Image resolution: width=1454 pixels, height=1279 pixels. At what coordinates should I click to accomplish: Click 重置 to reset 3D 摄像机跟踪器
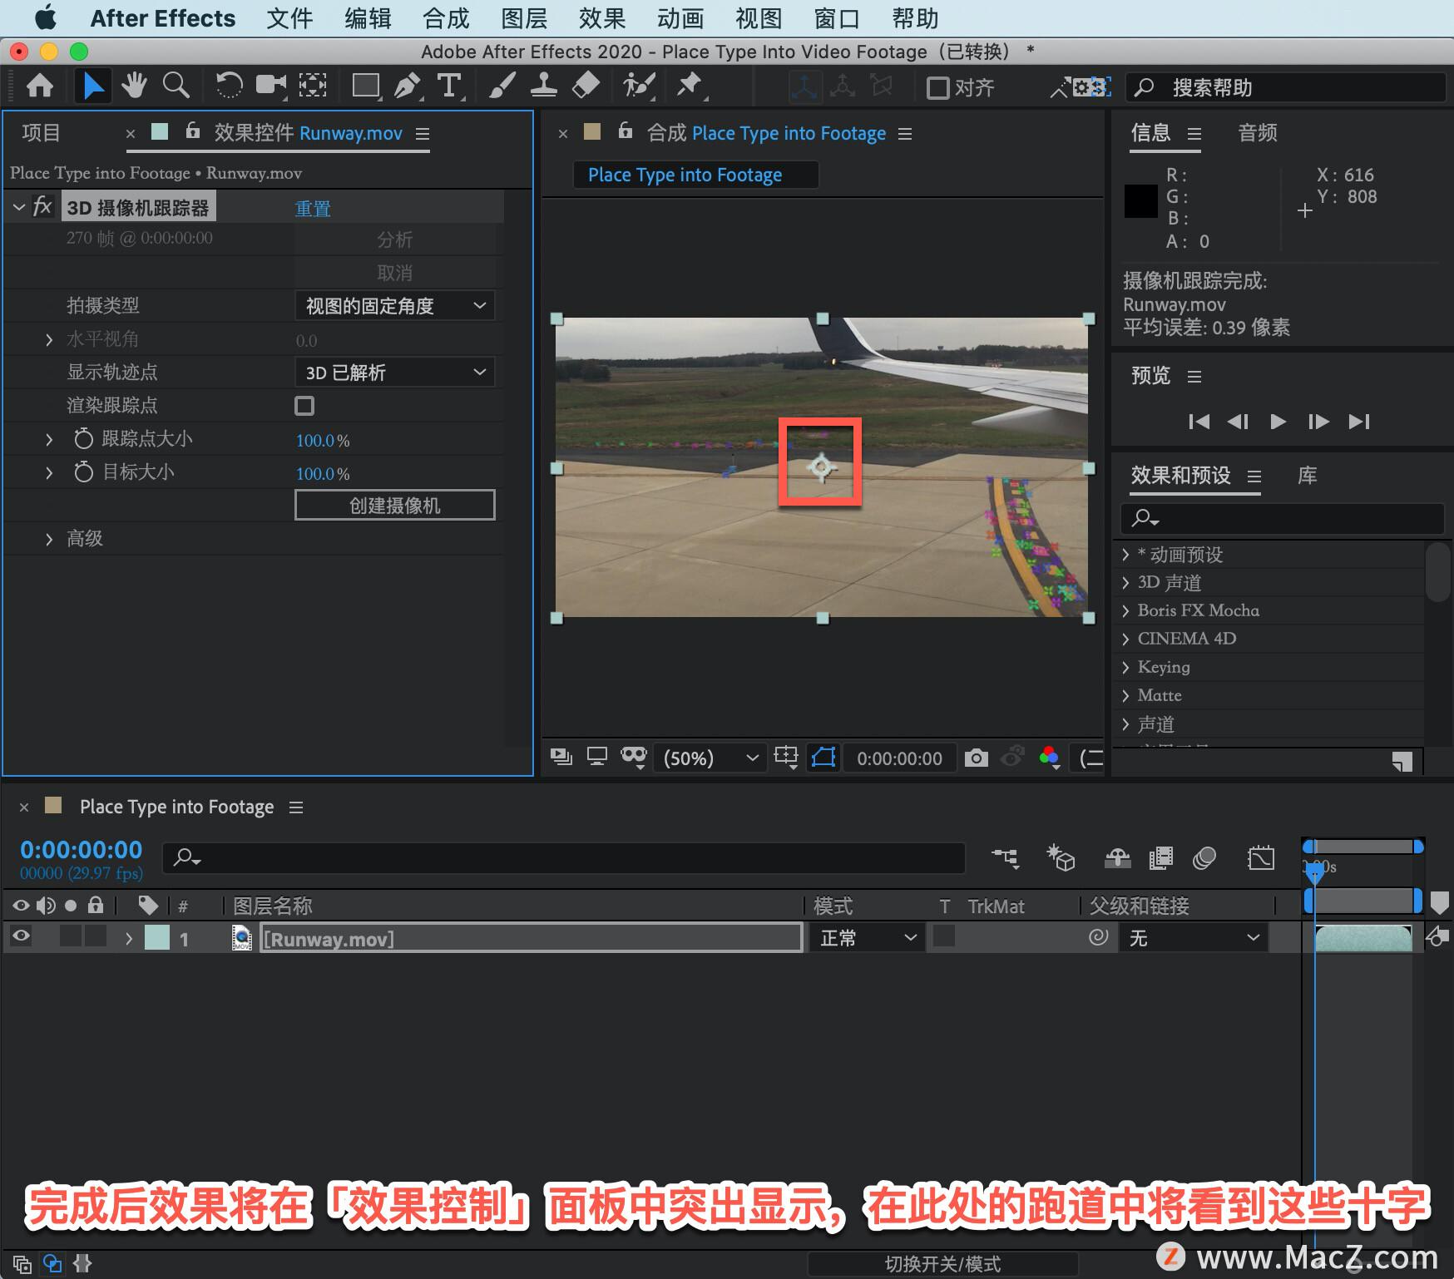[x=312, y=207]
